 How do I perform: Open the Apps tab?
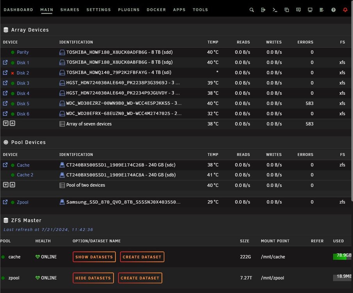tap(179, 10)
